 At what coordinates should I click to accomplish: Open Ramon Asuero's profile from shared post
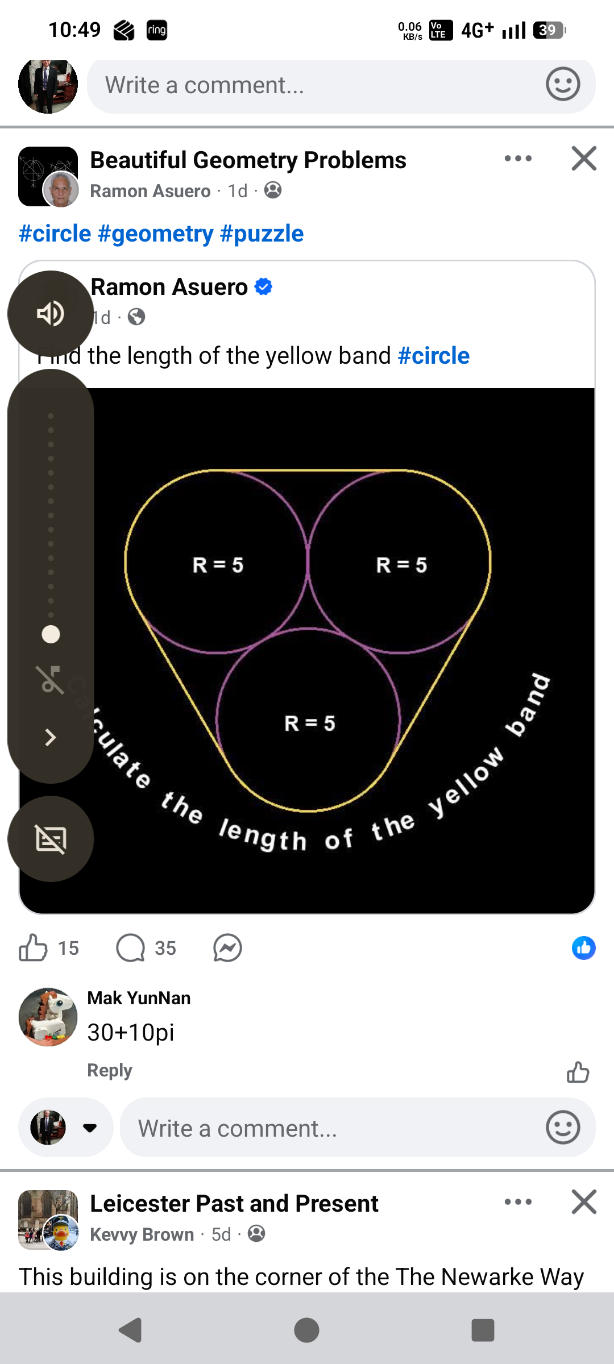pos(169,287)
